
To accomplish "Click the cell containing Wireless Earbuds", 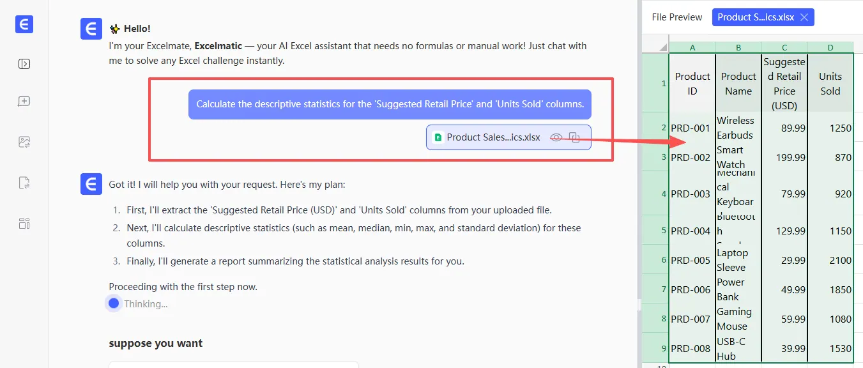I will click(x=738, y=128).
